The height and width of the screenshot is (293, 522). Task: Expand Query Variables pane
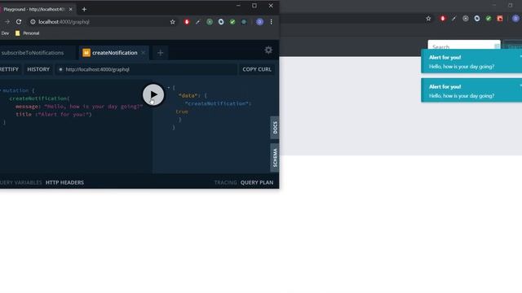point(21,182)
